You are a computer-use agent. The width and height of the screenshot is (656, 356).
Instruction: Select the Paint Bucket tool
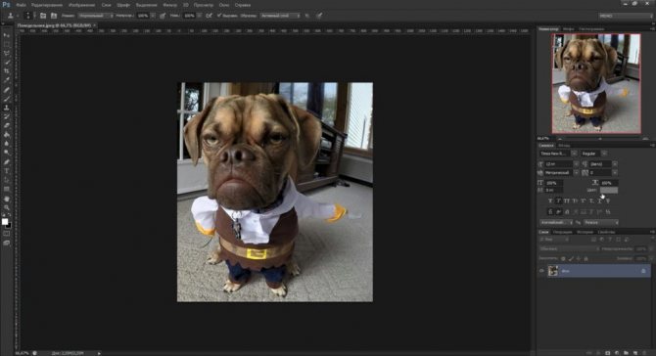point(6,135)
